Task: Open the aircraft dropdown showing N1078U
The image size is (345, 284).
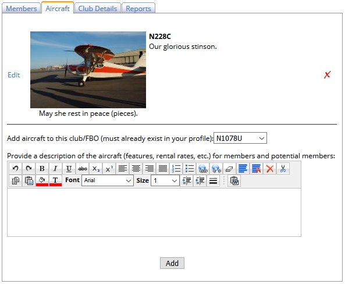Action: 240,138
